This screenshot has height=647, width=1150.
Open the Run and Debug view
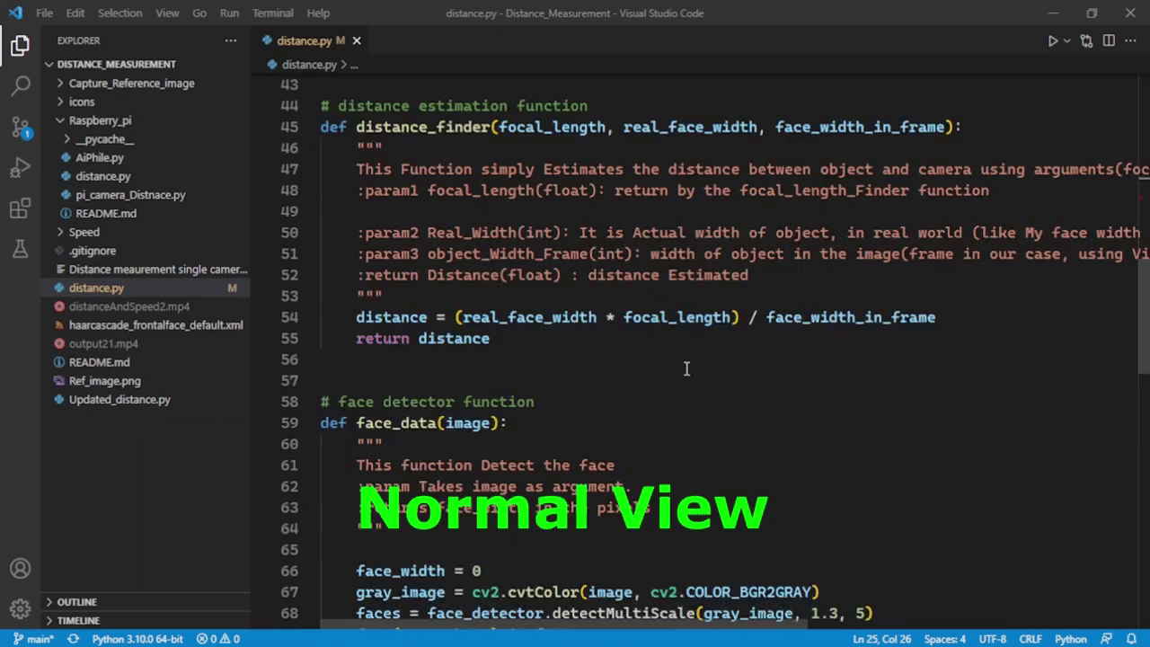[x=22, y=168]
